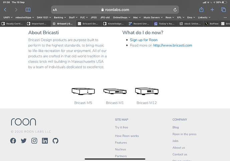Expand the Stuff bookmarks folder
The width and height of the screenshot is (230, 161).
click(x=73, y=17)
